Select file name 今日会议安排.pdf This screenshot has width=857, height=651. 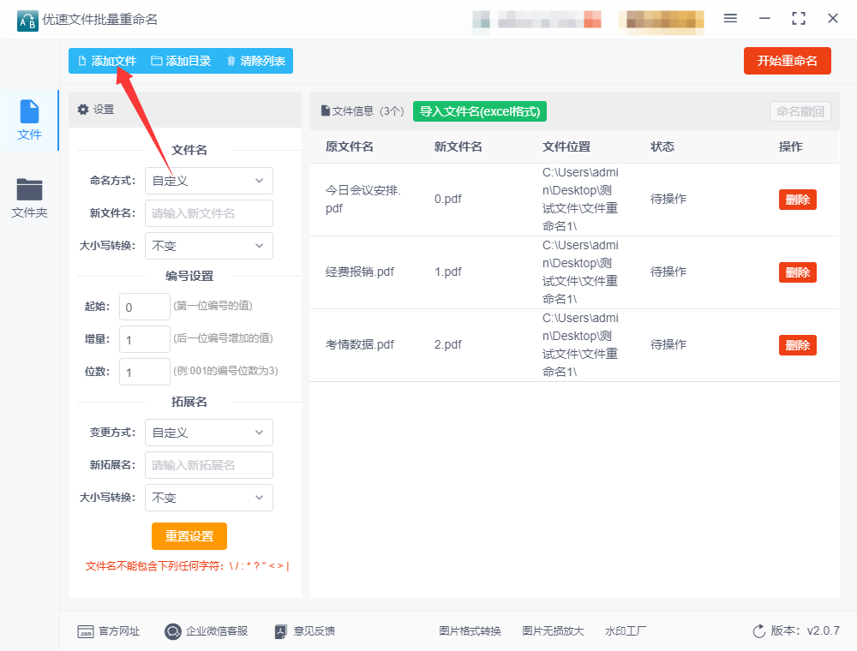tap(363, 200)
